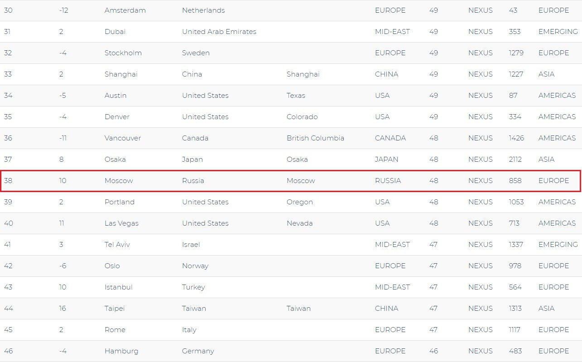Select the Italy country cell
Viewport: 582px width, 362px height.
click(x=189, y=330)
